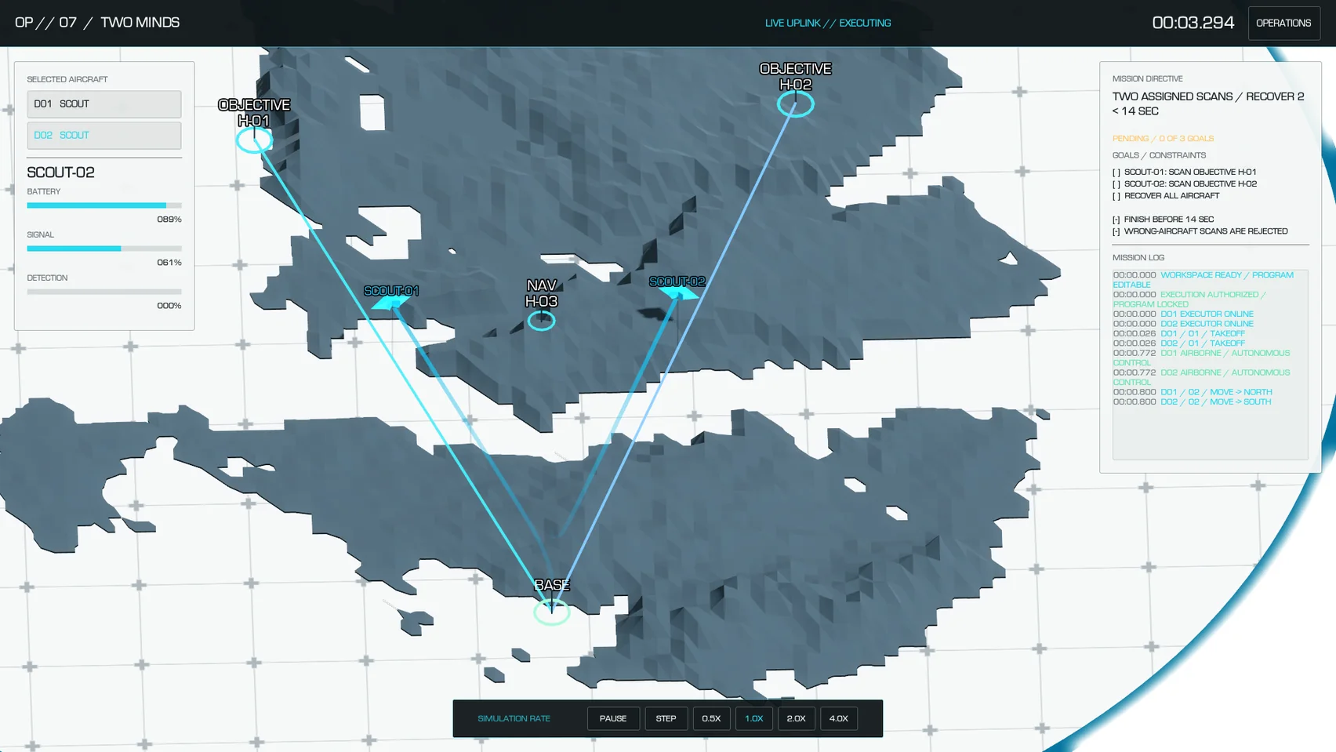Viewport: 1336px width, 752px height.
Task: Click log entry 'D01 / 01 / TAKEOFF'
Action: click(x=1178, y=333)
